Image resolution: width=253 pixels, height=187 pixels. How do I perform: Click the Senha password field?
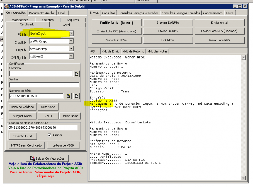pos(44,85)
